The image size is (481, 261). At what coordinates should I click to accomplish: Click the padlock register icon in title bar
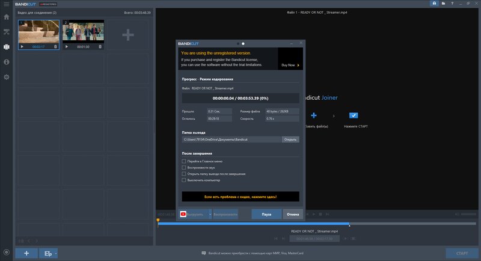(434, 4)
